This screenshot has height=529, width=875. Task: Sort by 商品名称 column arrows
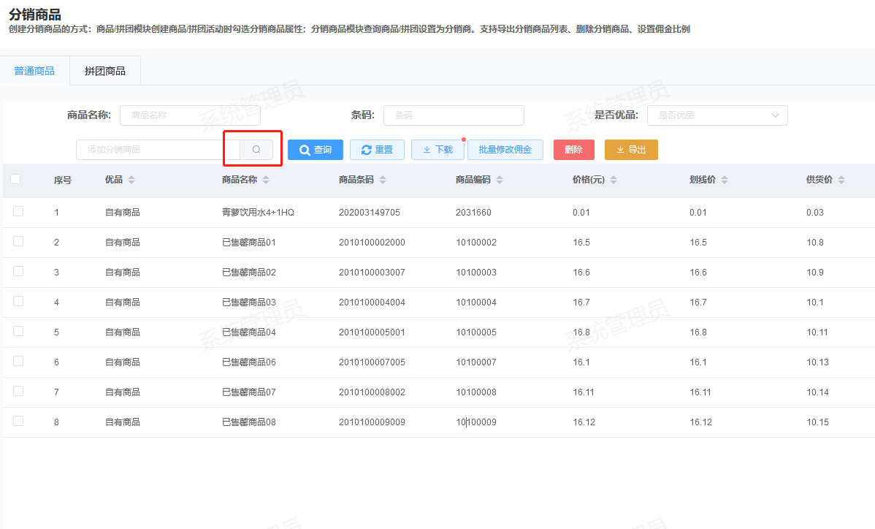[x=266, y=180]
